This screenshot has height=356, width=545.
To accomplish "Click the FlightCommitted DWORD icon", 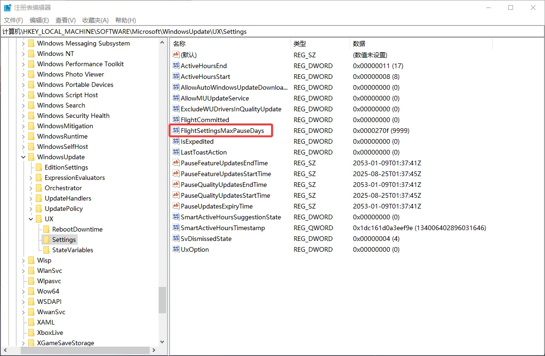I will [176, 119].
